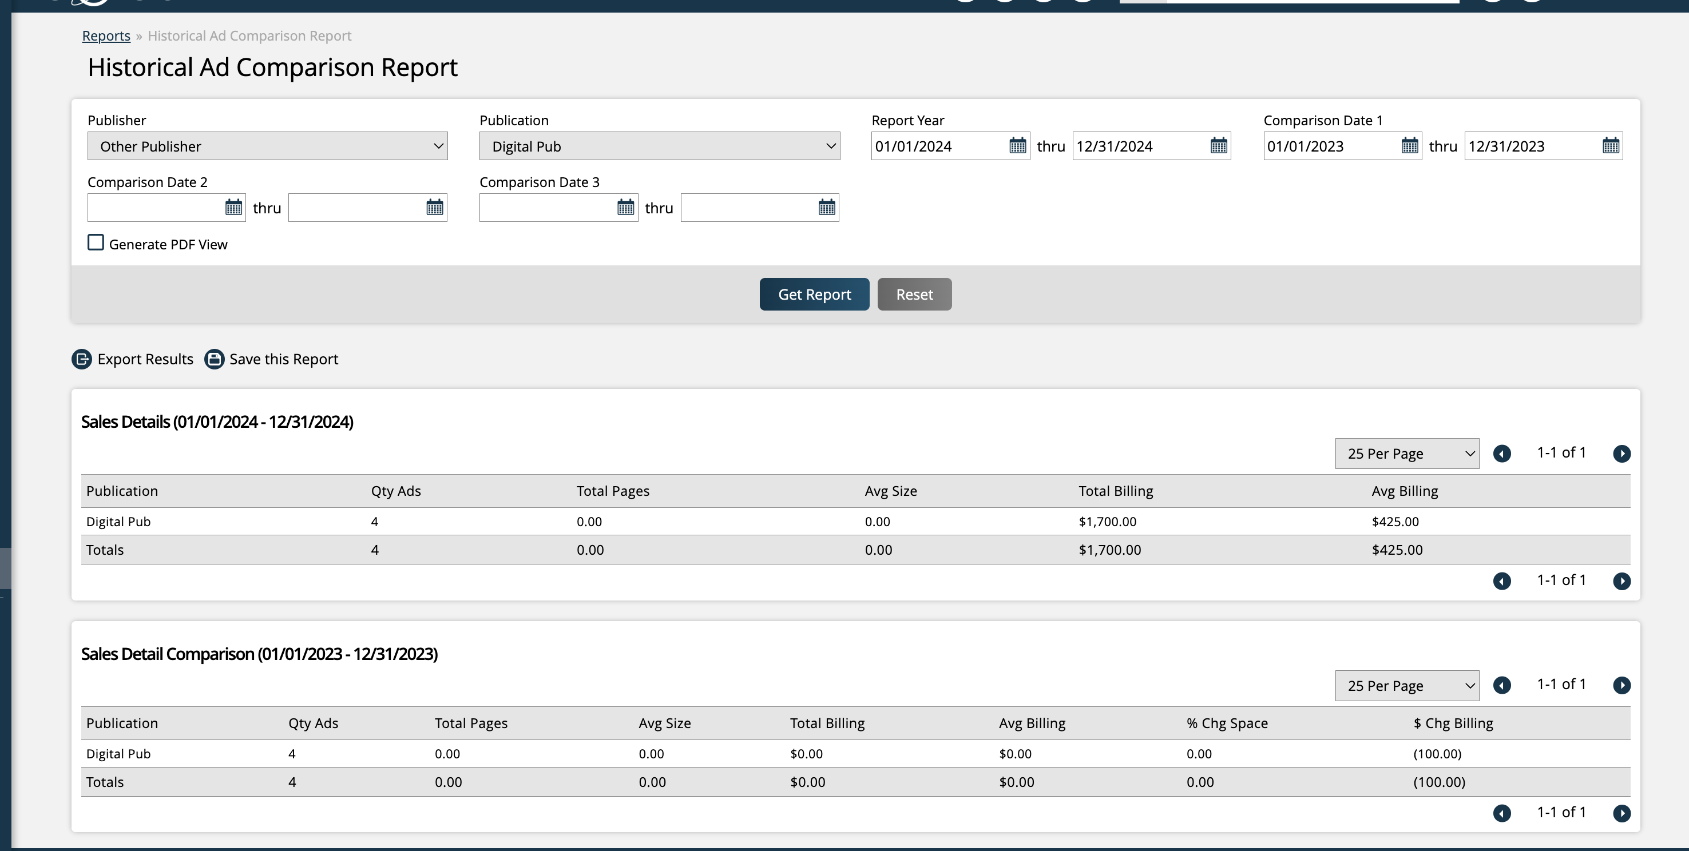Enable the Generate PDF View checkbox
The width and height of the screenshot is (1689, 851).
point(96,242)
